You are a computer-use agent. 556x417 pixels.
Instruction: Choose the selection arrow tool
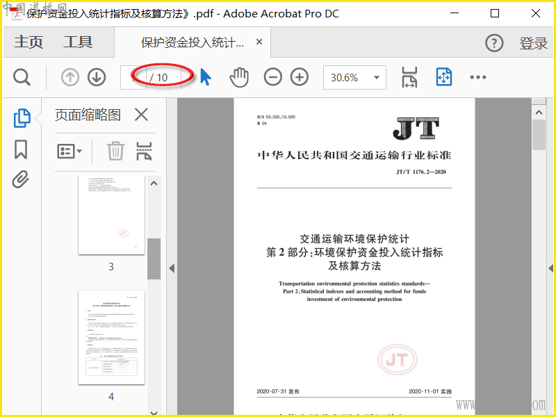[205, 77]
